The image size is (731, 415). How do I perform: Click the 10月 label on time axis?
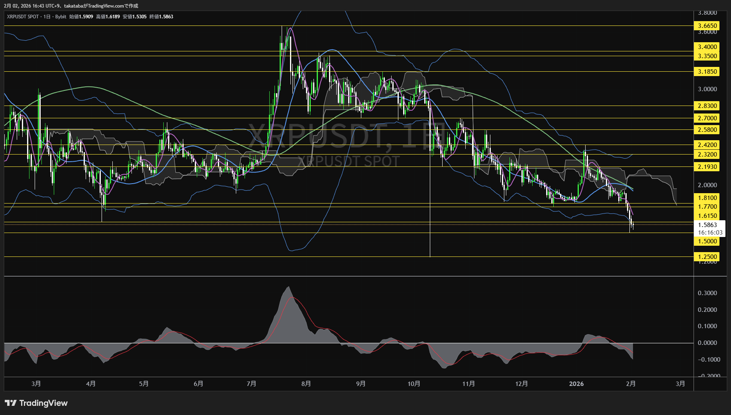(414, 384)
